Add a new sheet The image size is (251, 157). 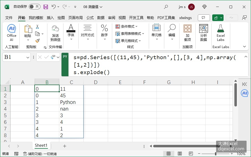pos(65,146)
